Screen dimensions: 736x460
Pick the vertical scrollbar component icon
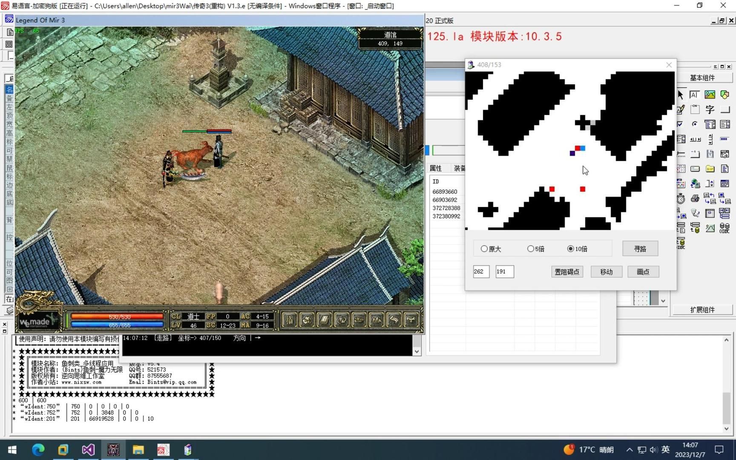pos(710,139)
